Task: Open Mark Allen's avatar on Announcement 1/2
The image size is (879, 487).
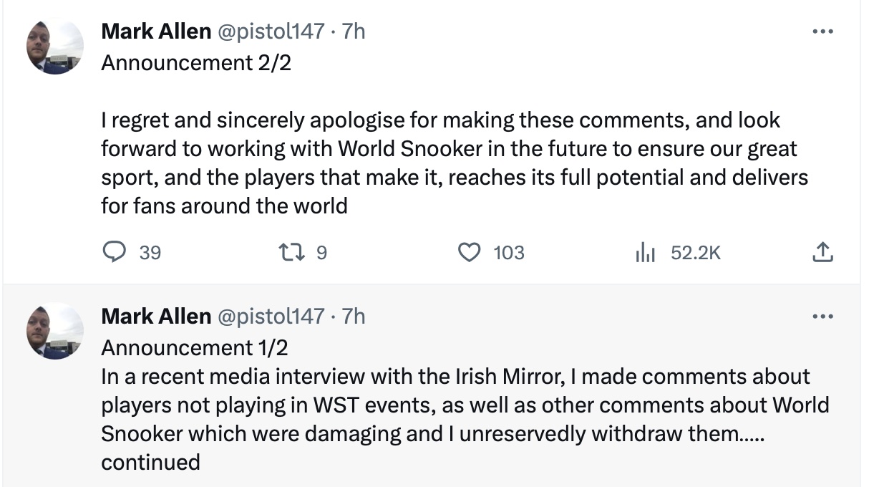Action: click(55, 331)
